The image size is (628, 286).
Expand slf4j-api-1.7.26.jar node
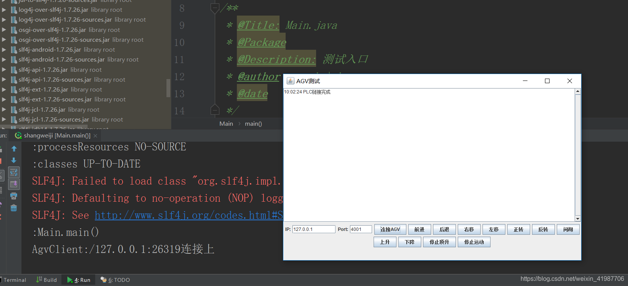tap(4, 70)
